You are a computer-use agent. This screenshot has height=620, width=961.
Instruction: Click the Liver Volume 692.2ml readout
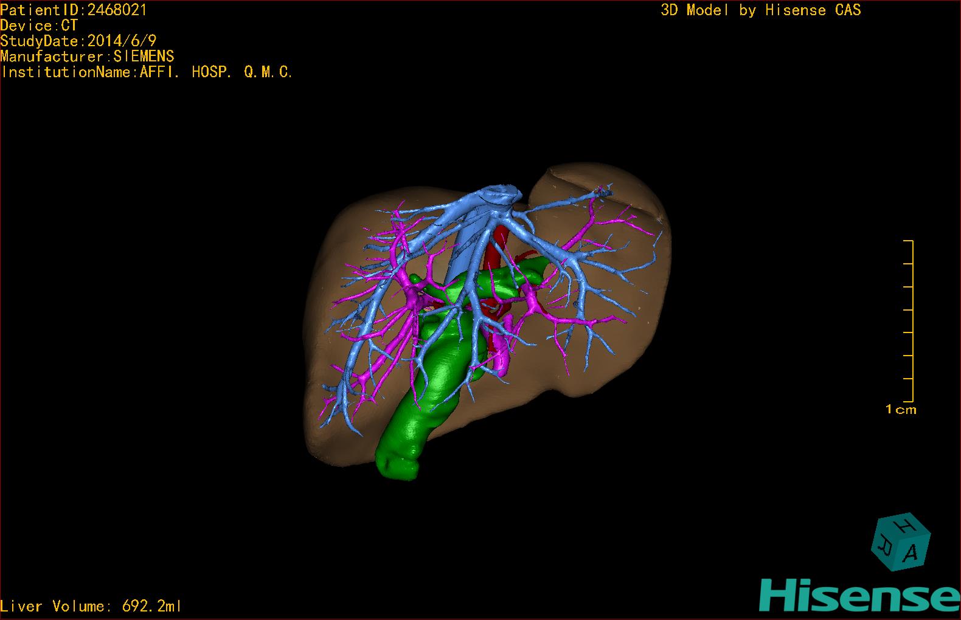point(91,606)
